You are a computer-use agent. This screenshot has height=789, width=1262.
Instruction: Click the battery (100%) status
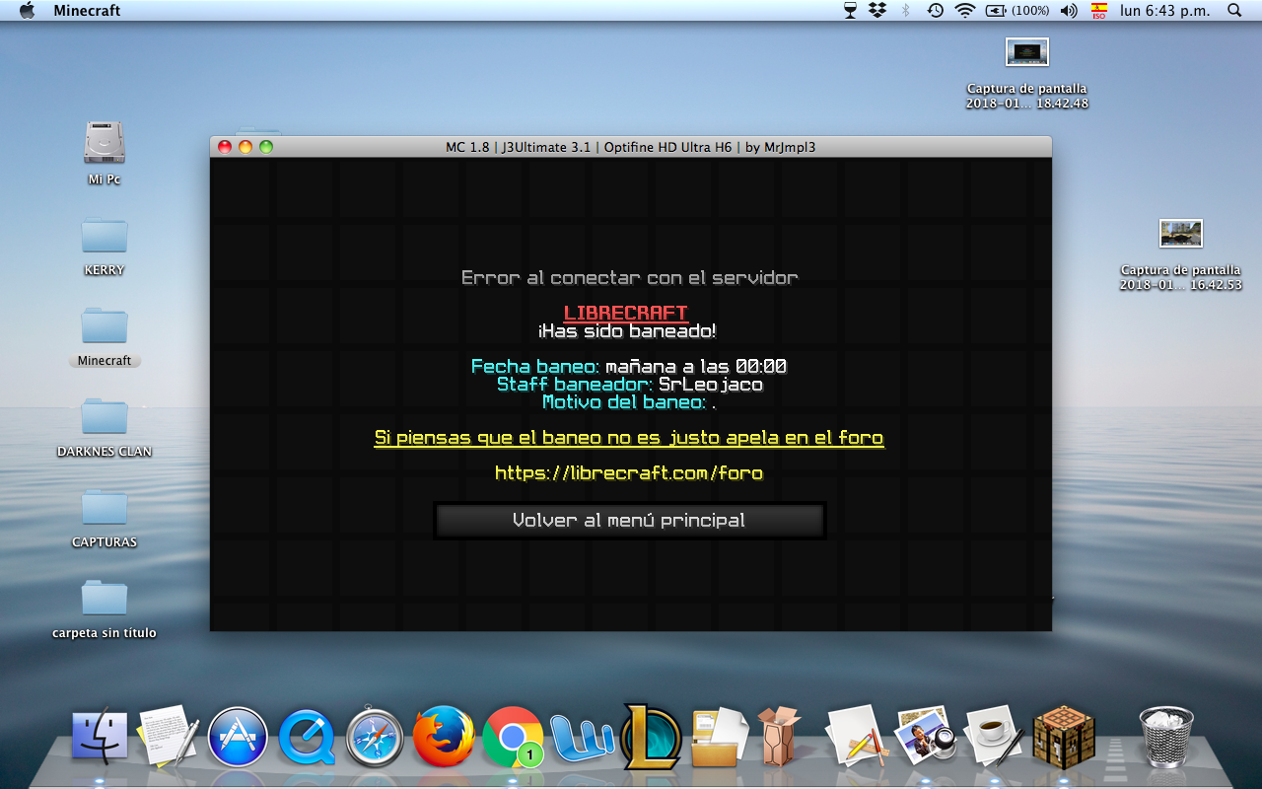(1017, 10)
